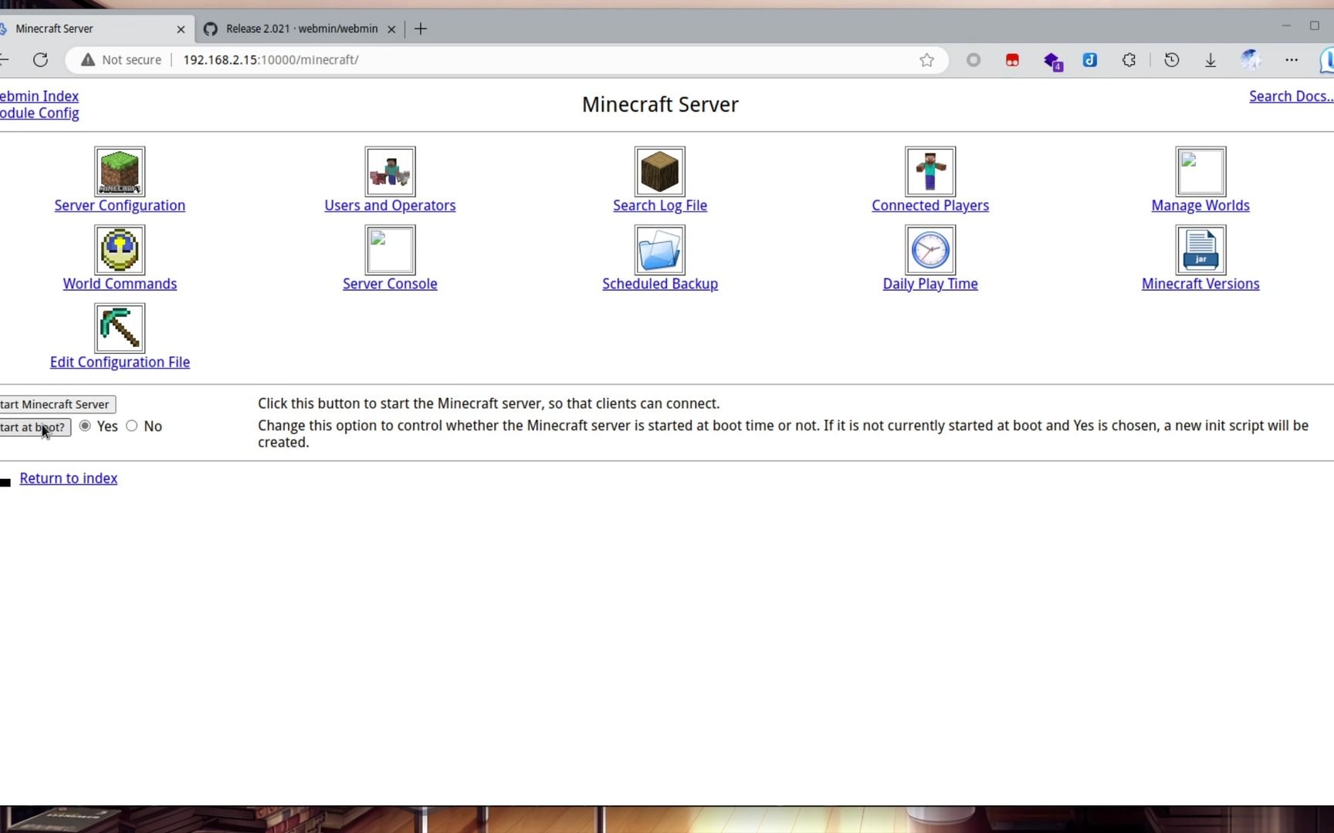Open the Server Console broken image icon
The height and width of the screenshot is (833, 1334).
click(390, 250)
